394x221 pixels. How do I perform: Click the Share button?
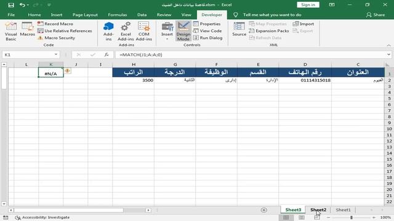(376, 15)
